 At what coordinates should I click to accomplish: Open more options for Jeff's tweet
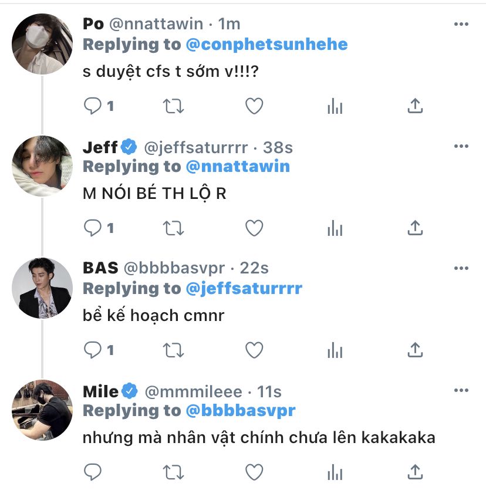coord(461,147)
